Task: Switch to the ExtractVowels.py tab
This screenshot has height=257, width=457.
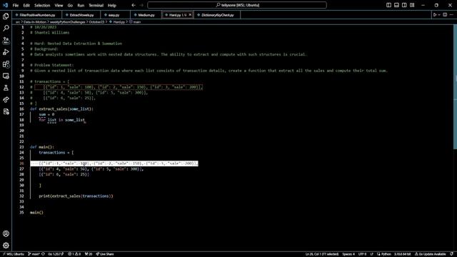Action: tap(81, 15)
